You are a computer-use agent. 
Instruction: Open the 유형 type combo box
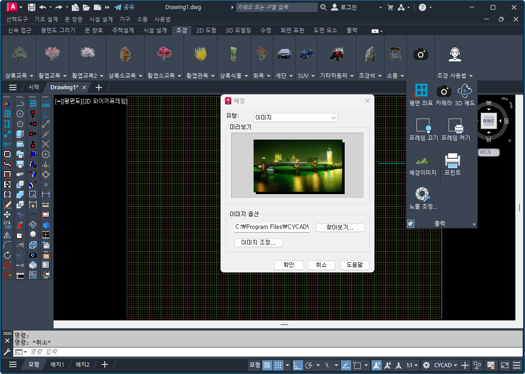click(x=296, y=118)
